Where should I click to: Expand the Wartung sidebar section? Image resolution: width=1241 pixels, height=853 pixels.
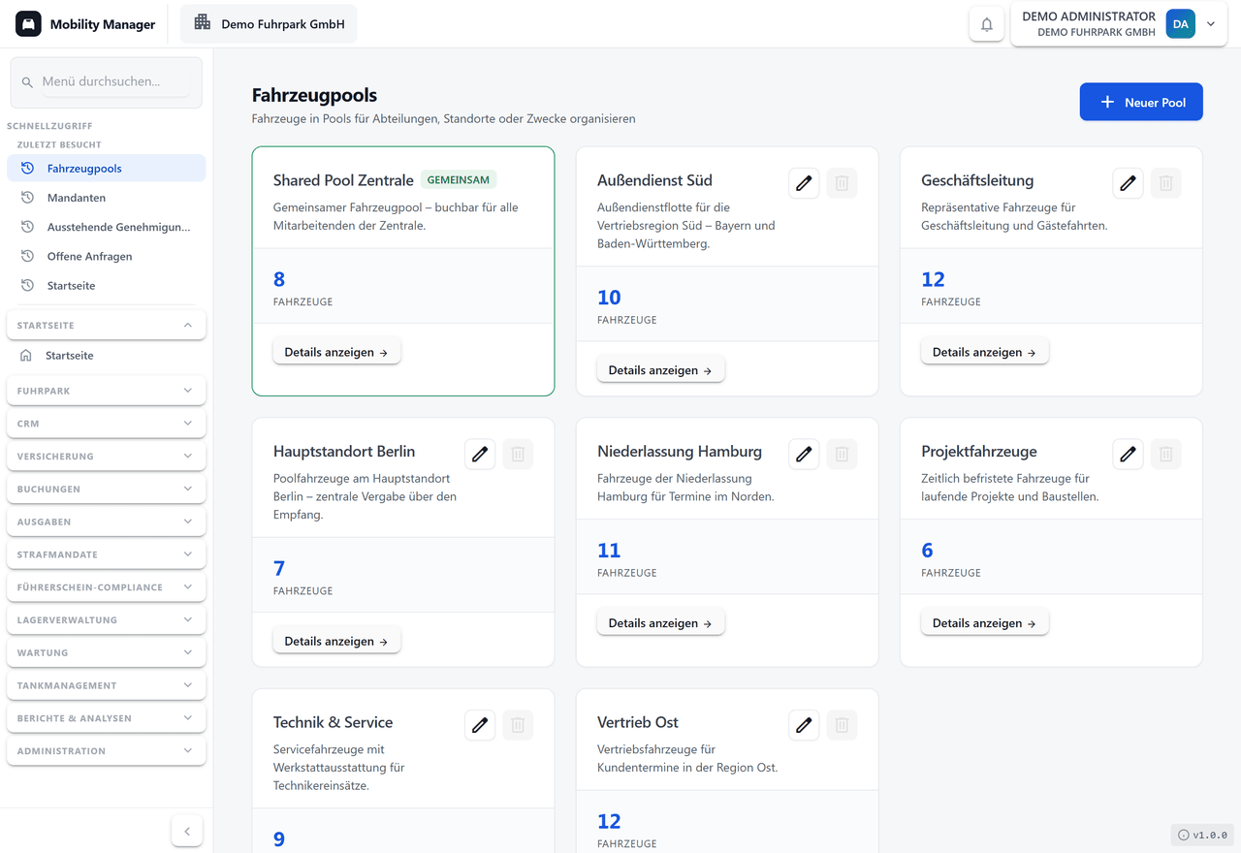click(x=107, y=653)
